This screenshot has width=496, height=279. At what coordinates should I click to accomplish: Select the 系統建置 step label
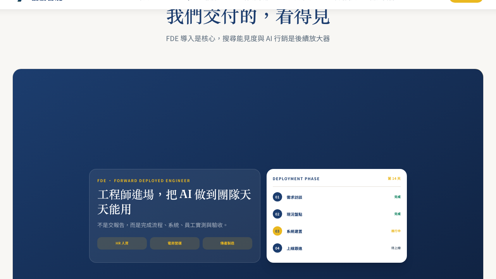(294, 231)
